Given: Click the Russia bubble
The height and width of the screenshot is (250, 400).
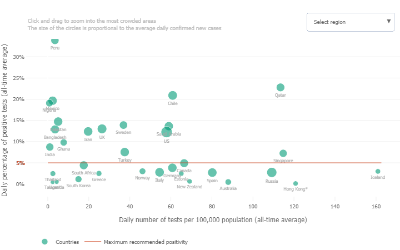Looking at the screenshot, I should (272, 173).
